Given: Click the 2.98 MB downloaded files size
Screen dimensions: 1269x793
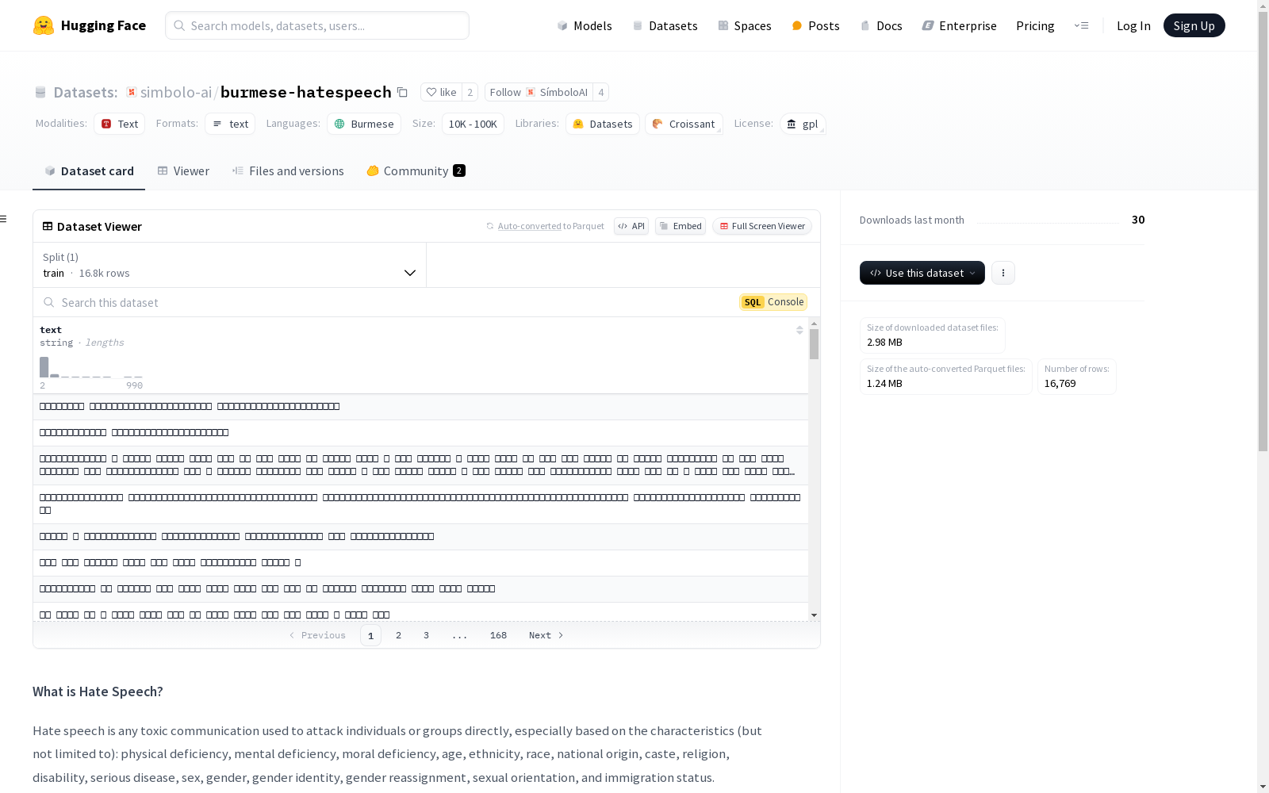Looking at the screenshot, I should click(884, 342).
